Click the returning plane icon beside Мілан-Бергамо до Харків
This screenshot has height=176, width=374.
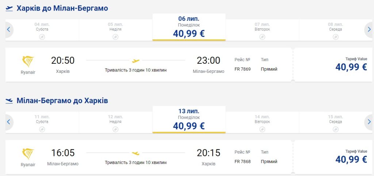[x=9, y=101]
